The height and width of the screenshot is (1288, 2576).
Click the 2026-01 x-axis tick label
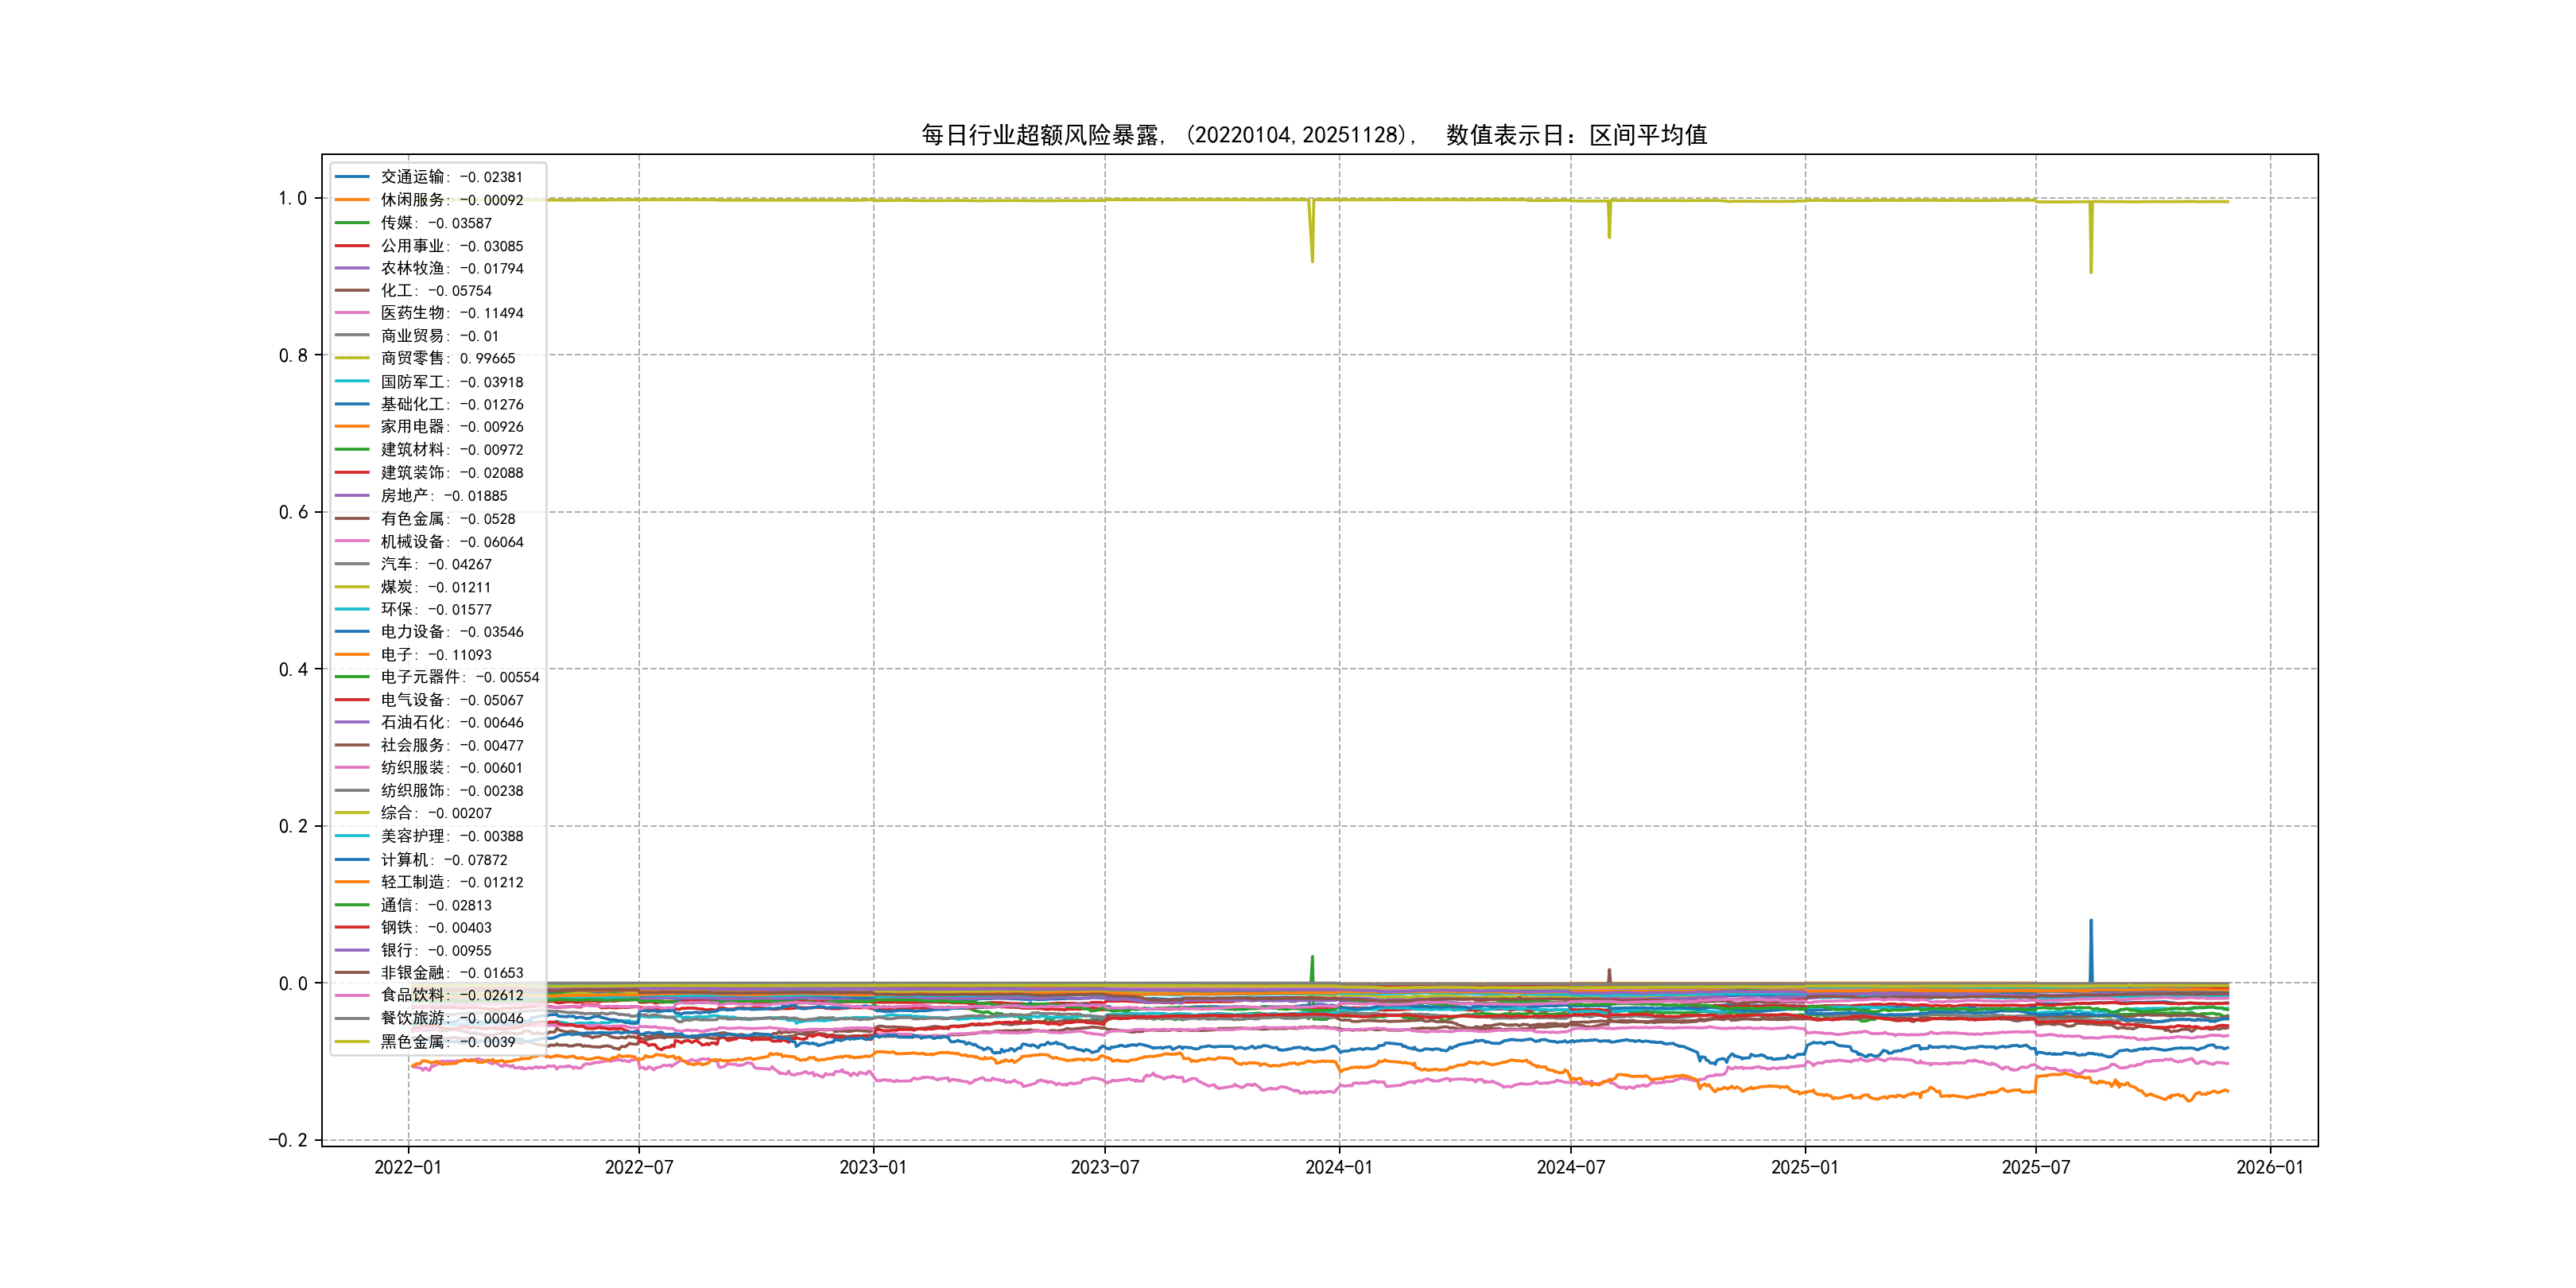click(2269, 1167)
